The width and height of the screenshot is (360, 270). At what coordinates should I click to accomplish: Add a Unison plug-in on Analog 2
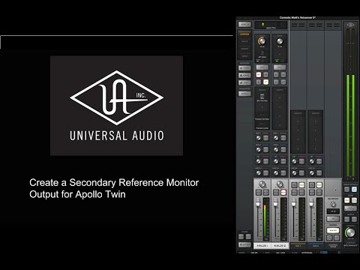tap(280, 53)
